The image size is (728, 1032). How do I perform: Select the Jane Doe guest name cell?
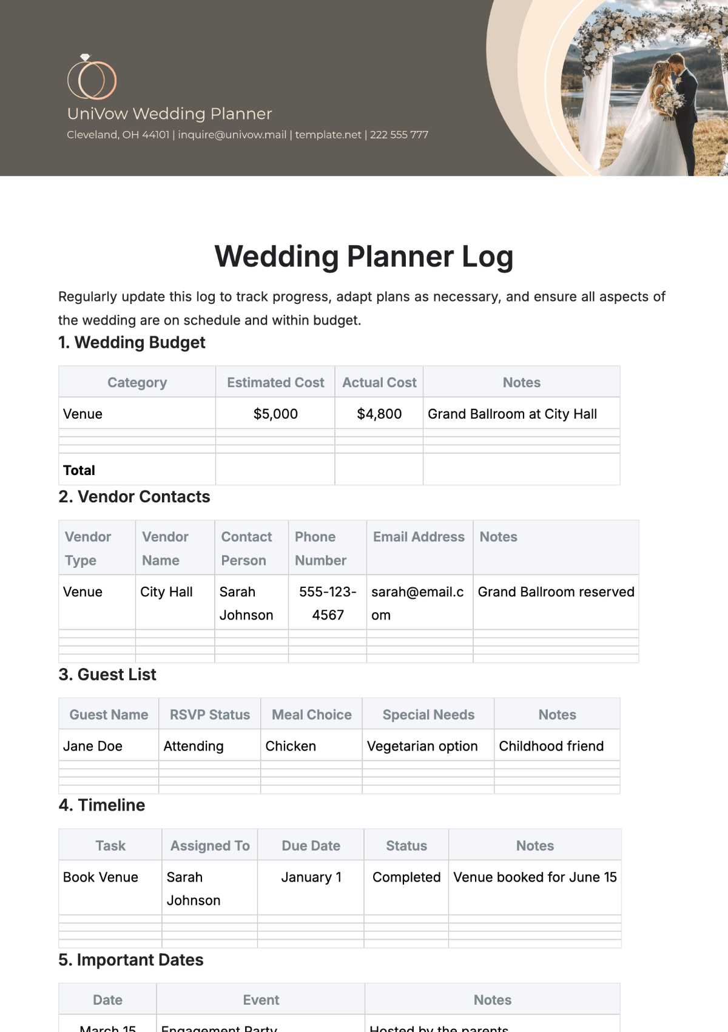tap(109, 746)
